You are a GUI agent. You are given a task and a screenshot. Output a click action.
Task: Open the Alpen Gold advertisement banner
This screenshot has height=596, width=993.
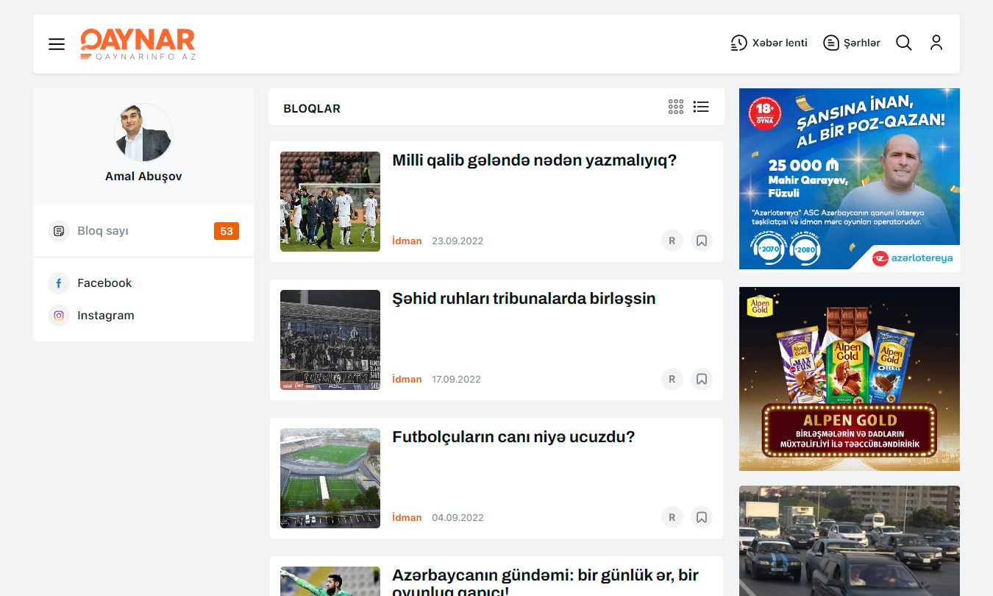tap(849, 379)
